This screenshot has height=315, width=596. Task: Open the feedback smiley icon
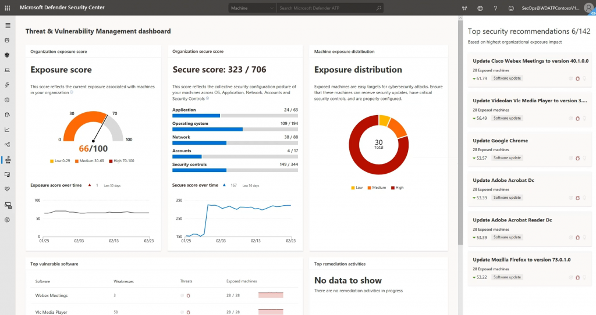[511, 8]
